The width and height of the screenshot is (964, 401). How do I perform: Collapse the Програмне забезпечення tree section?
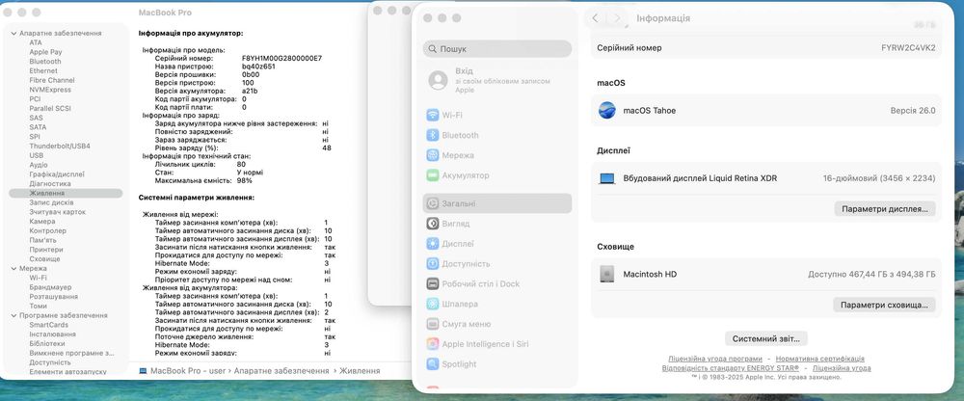coord(13,315)
